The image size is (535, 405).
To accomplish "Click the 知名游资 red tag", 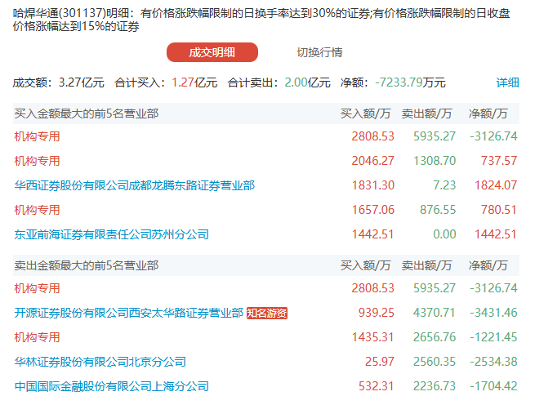I will click(x=267, y=313).
